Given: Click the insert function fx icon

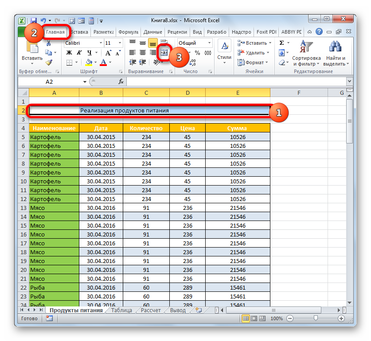Looking at the screenshot, I should (121, 82).
